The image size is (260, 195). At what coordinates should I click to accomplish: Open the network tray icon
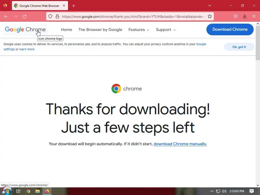tap(218, 191)
